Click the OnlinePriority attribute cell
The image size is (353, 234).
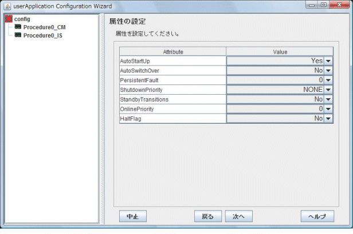tap(172, 109)
